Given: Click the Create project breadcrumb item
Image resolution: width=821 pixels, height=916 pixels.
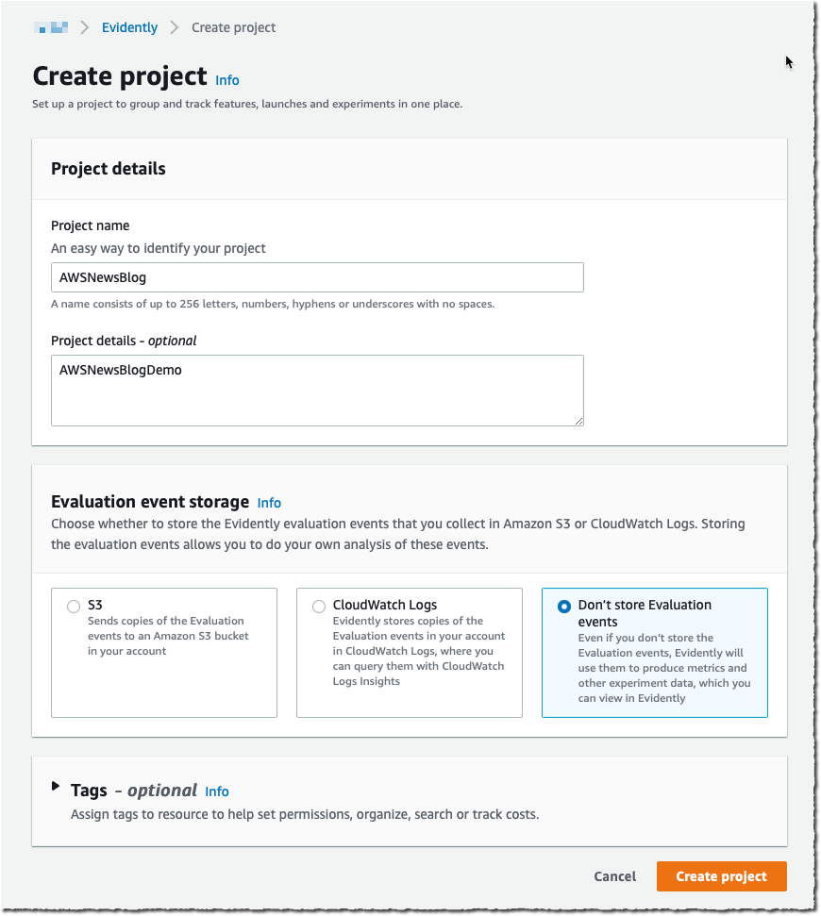Looking at the screenshot, I should [233, 27].
